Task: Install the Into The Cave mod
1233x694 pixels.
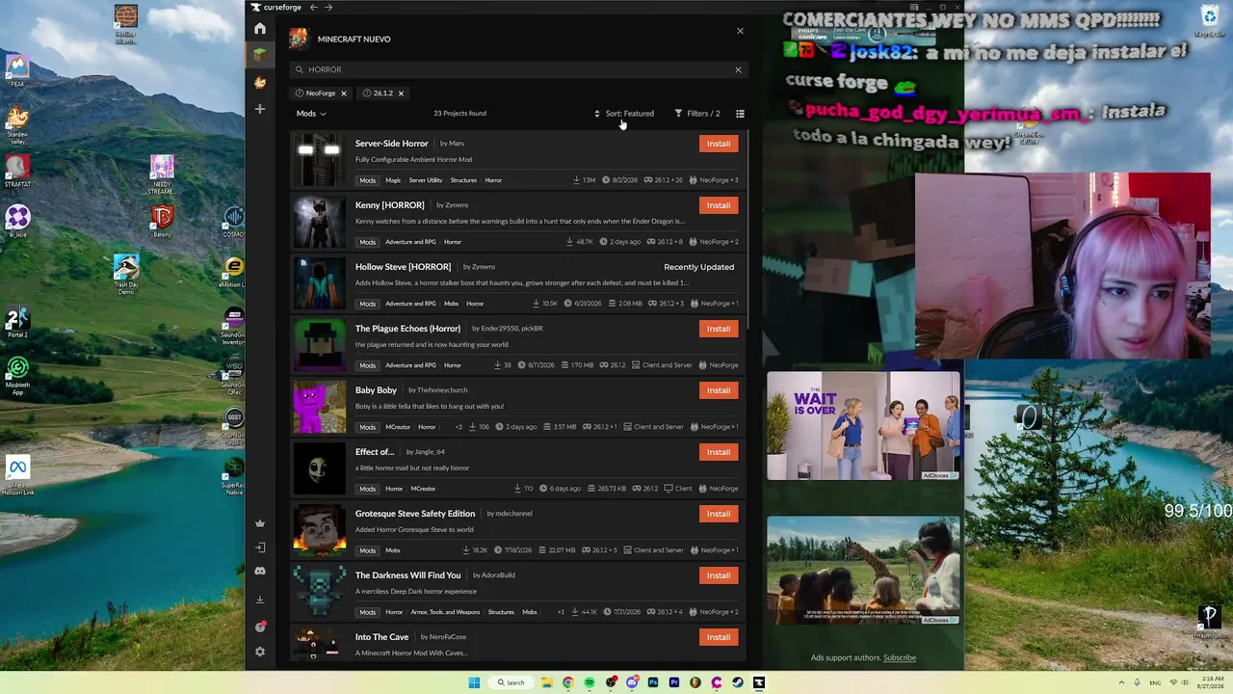Action: [719, 637]
